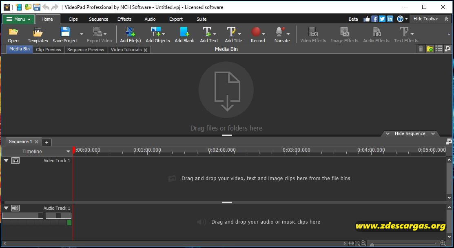Click the Hide Sequence button
This screenshot has height=248, width=454.
point(410,133)
